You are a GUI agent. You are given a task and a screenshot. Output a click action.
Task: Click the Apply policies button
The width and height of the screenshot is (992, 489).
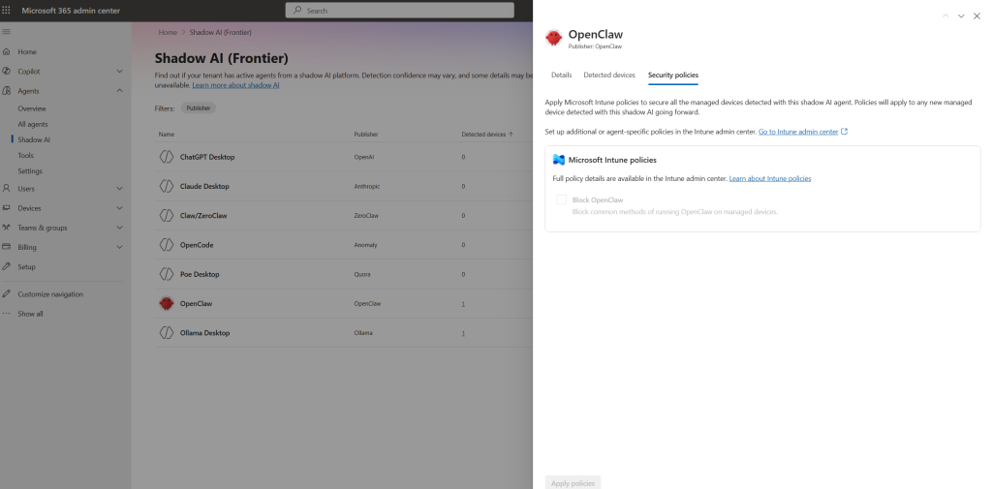tap(573, 482)
